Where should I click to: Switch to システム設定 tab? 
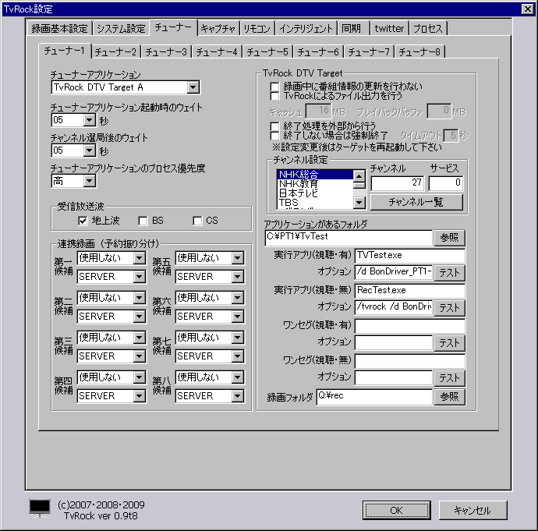pos(121,29)
